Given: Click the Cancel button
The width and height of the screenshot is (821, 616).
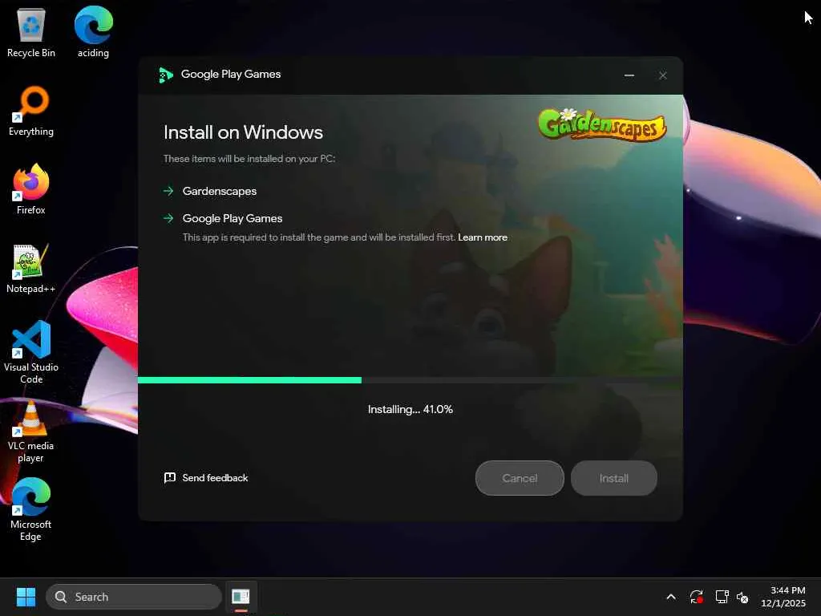Looking at the screenshot, I should 520,478.
